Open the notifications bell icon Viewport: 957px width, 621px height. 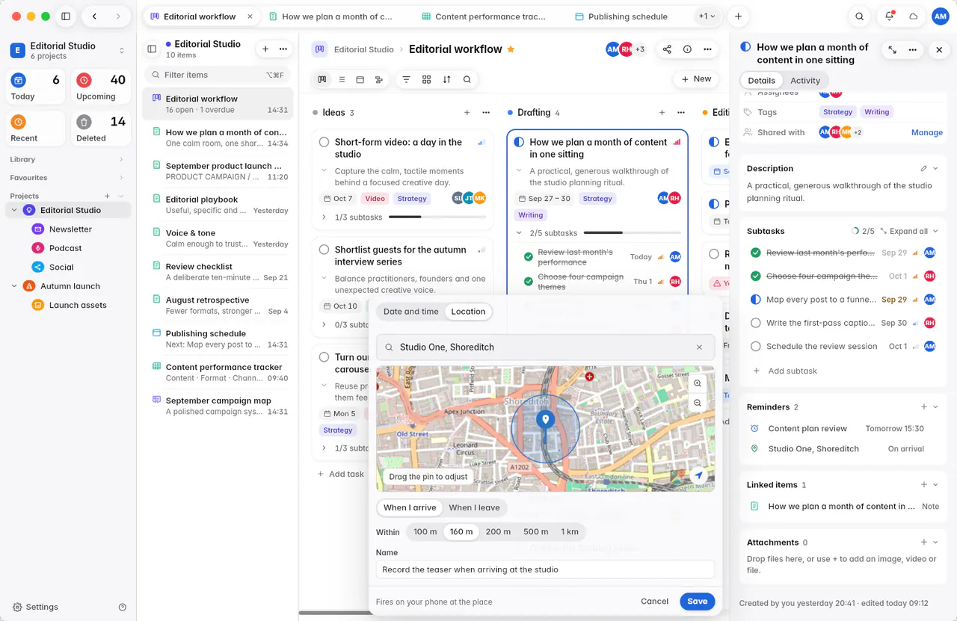(x=889, y=16)
